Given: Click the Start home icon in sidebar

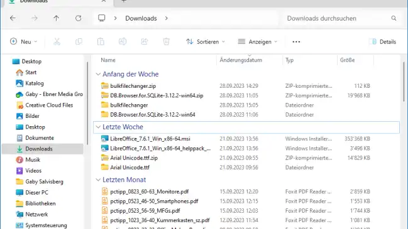Looking at the screenshot, I should click(x=19, y=72).
